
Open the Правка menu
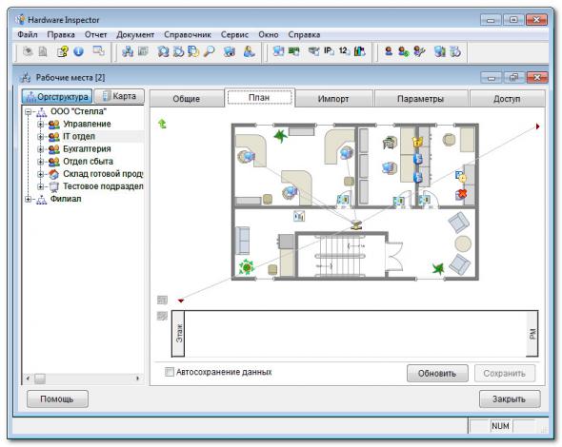(x=61, y=35)
